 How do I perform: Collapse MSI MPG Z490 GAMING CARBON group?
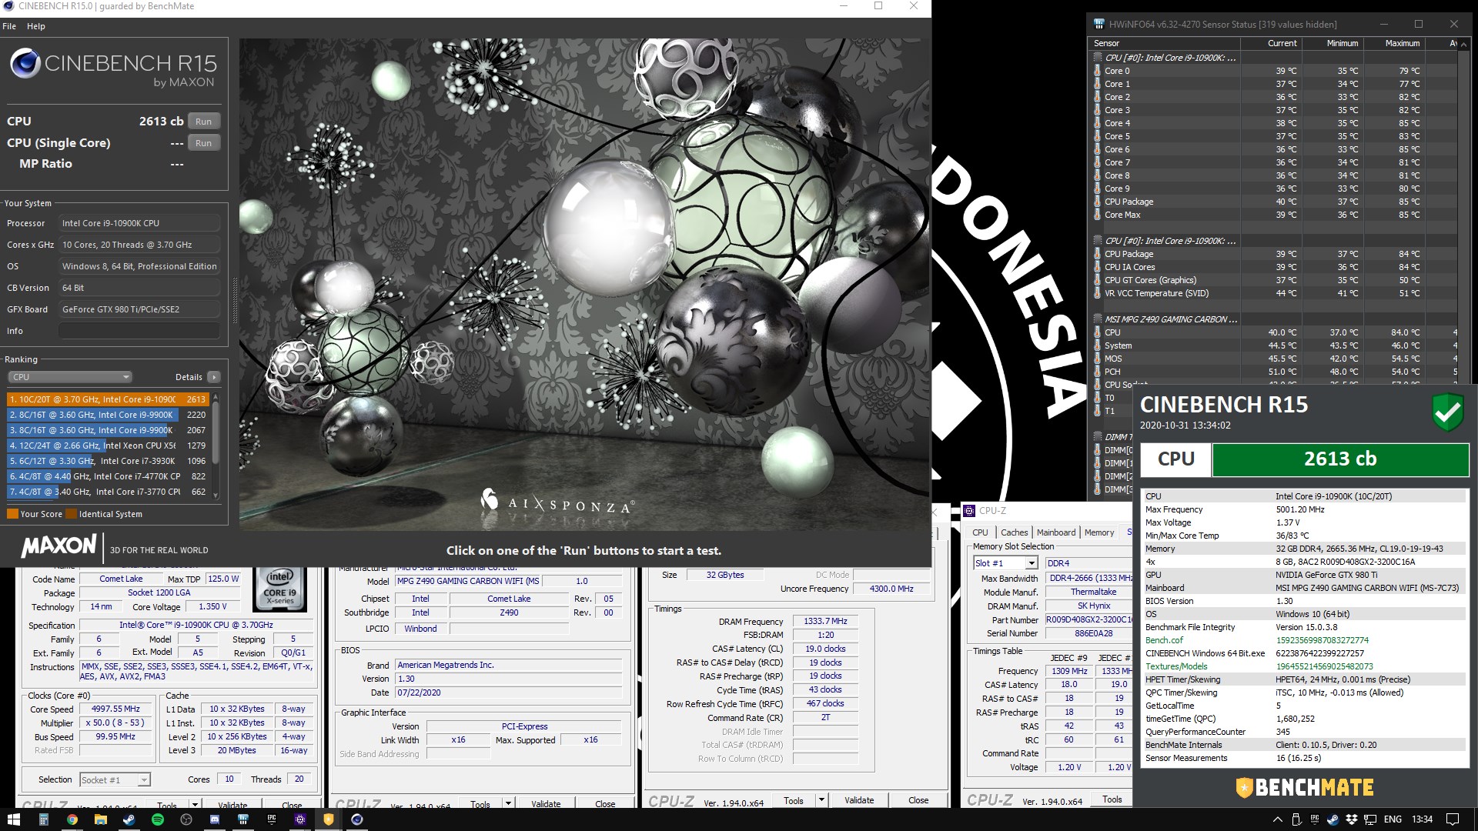click(1098, 319)
